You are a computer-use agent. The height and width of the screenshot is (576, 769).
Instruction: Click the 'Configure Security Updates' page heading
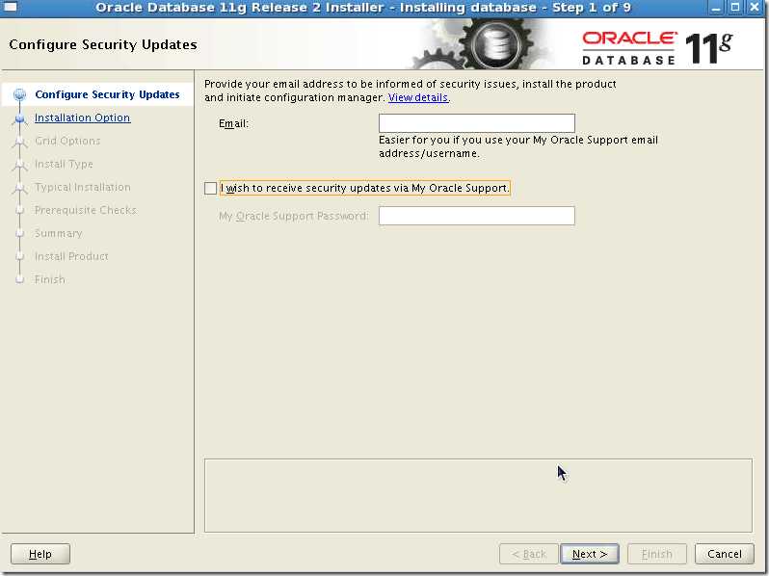tap(103, 44)
